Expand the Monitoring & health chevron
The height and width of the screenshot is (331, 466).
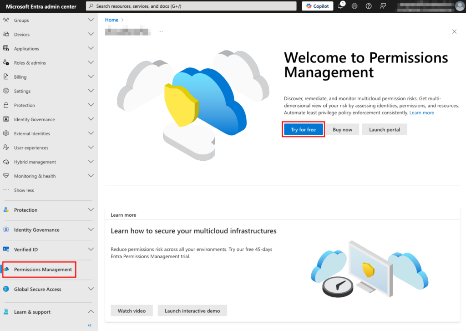tap(91, 176)
